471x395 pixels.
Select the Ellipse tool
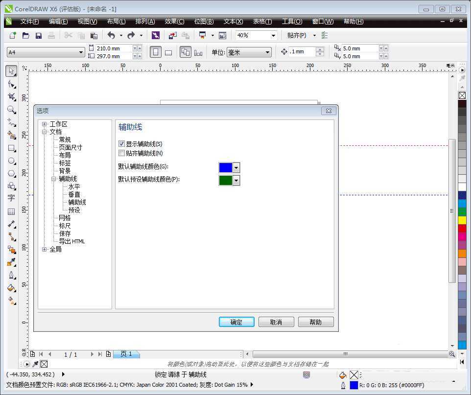click(11, 161)
